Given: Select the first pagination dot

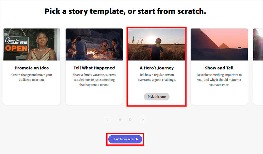Looking at the screenshot, I should click(x=120, y=120).
